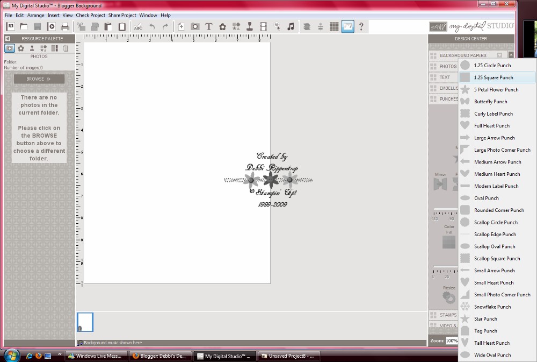Insert a photo box via camera icon

[195, 26]
